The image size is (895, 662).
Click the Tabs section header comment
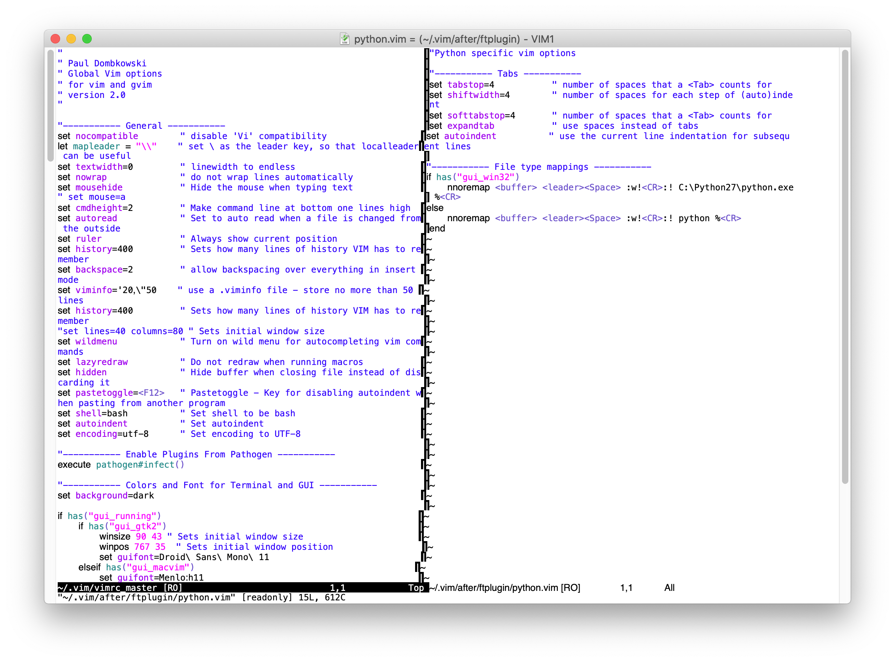505,74
